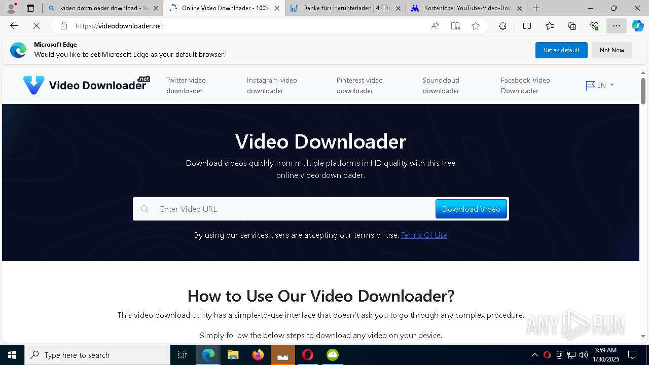This screenshot has height=365, width=649.
Task: Open Facebook Video Downloader menu link
Action: 525,85
